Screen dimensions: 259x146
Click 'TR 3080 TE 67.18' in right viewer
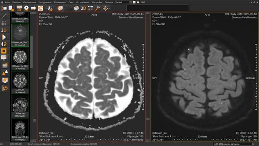click(x=246, y=133)
